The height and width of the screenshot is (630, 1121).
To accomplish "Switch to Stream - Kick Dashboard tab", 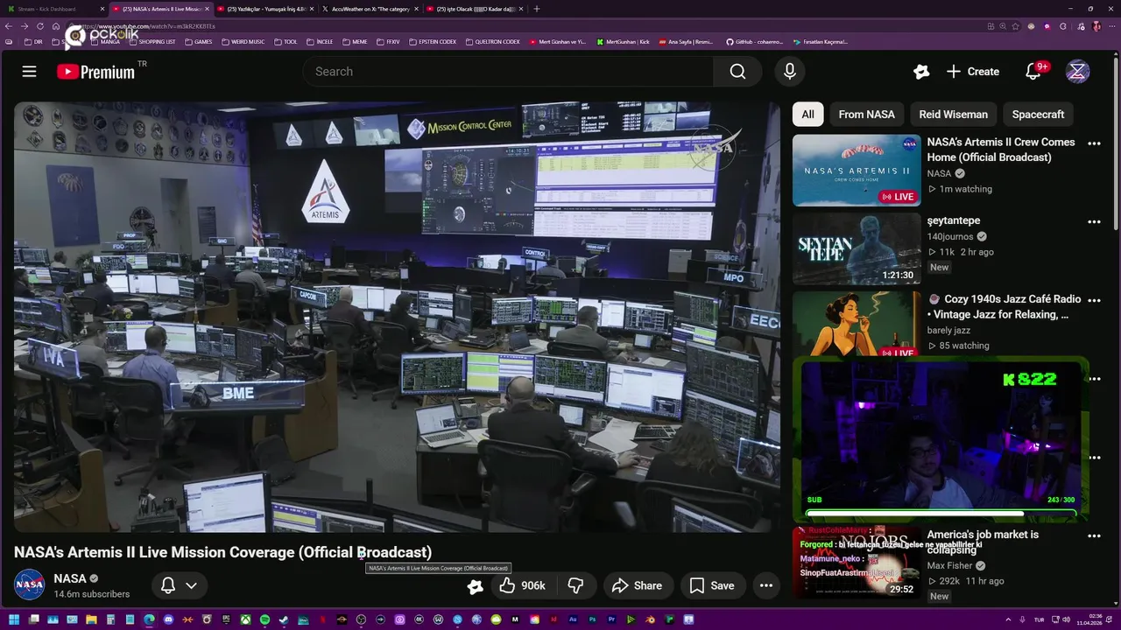I will click(x=54, y=9).
